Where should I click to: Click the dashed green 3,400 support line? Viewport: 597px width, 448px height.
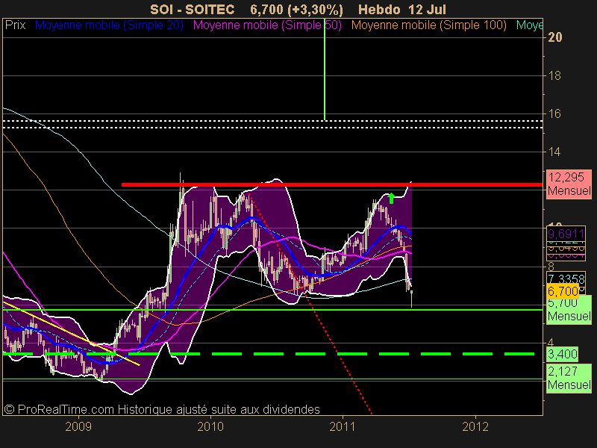point(269,354)
